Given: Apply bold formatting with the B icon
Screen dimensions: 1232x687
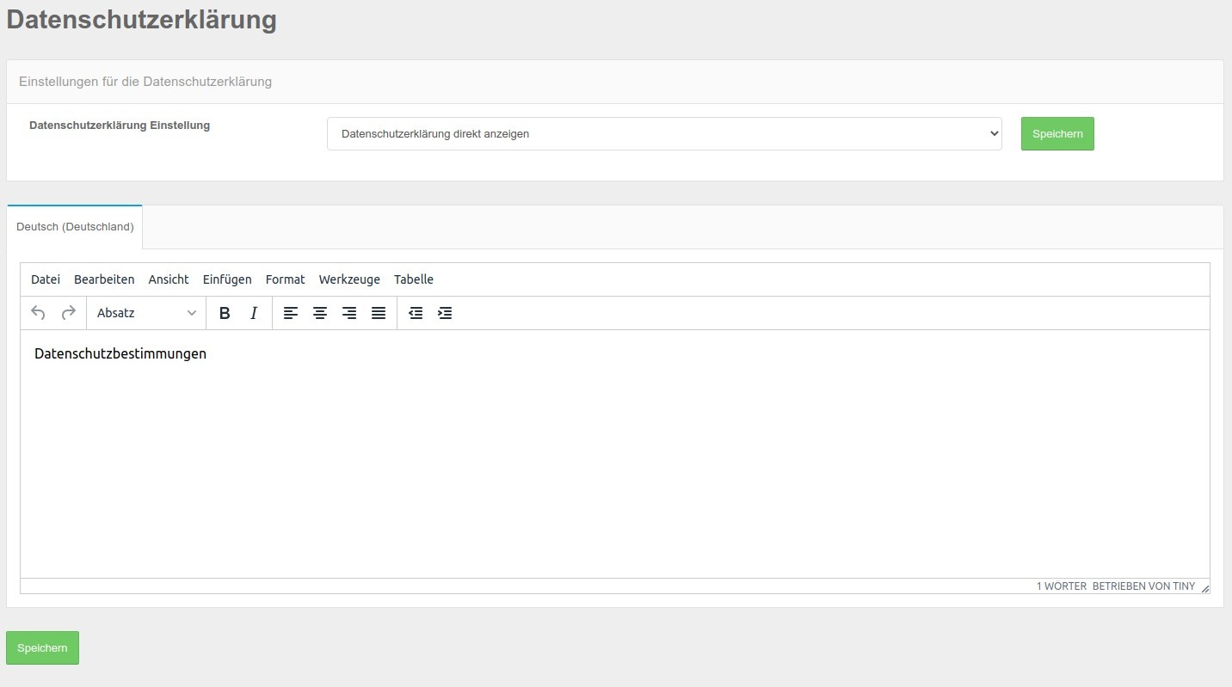Looking at the screenshot, I should click(x=224, y=313).
